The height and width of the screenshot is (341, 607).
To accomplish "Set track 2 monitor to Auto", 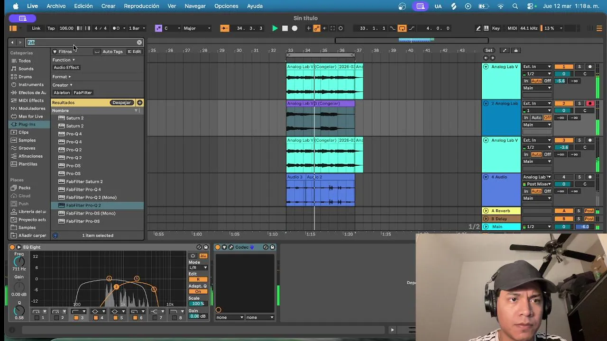I will click(536, 118).
